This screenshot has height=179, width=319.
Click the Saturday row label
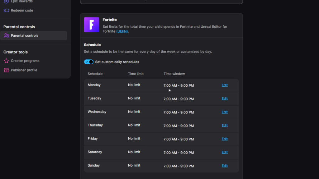(95, 152)
